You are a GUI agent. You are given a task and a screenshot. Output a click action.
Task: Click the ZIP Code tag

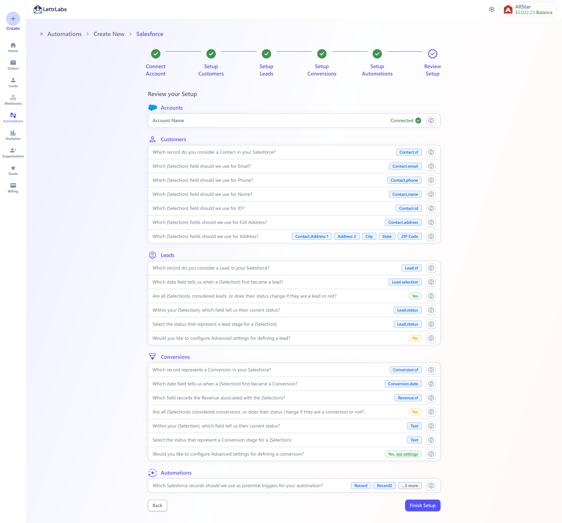coord(409,236)
